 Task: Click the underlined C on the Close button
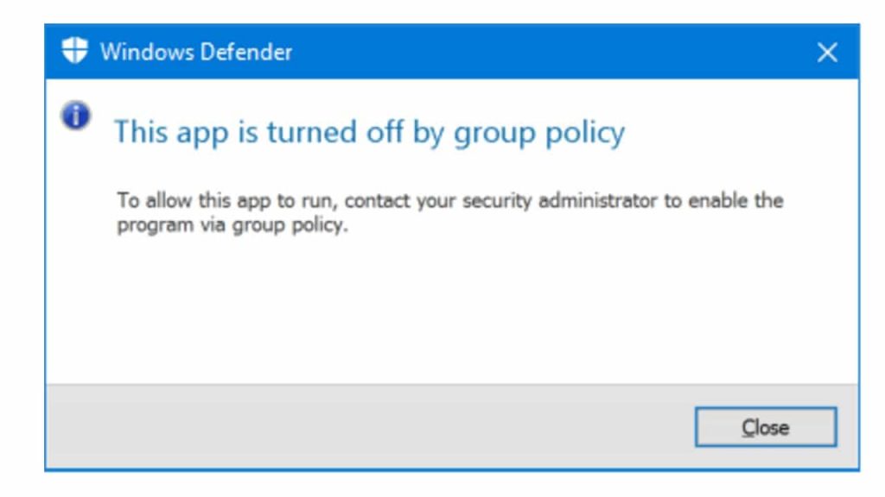point(748,428)
